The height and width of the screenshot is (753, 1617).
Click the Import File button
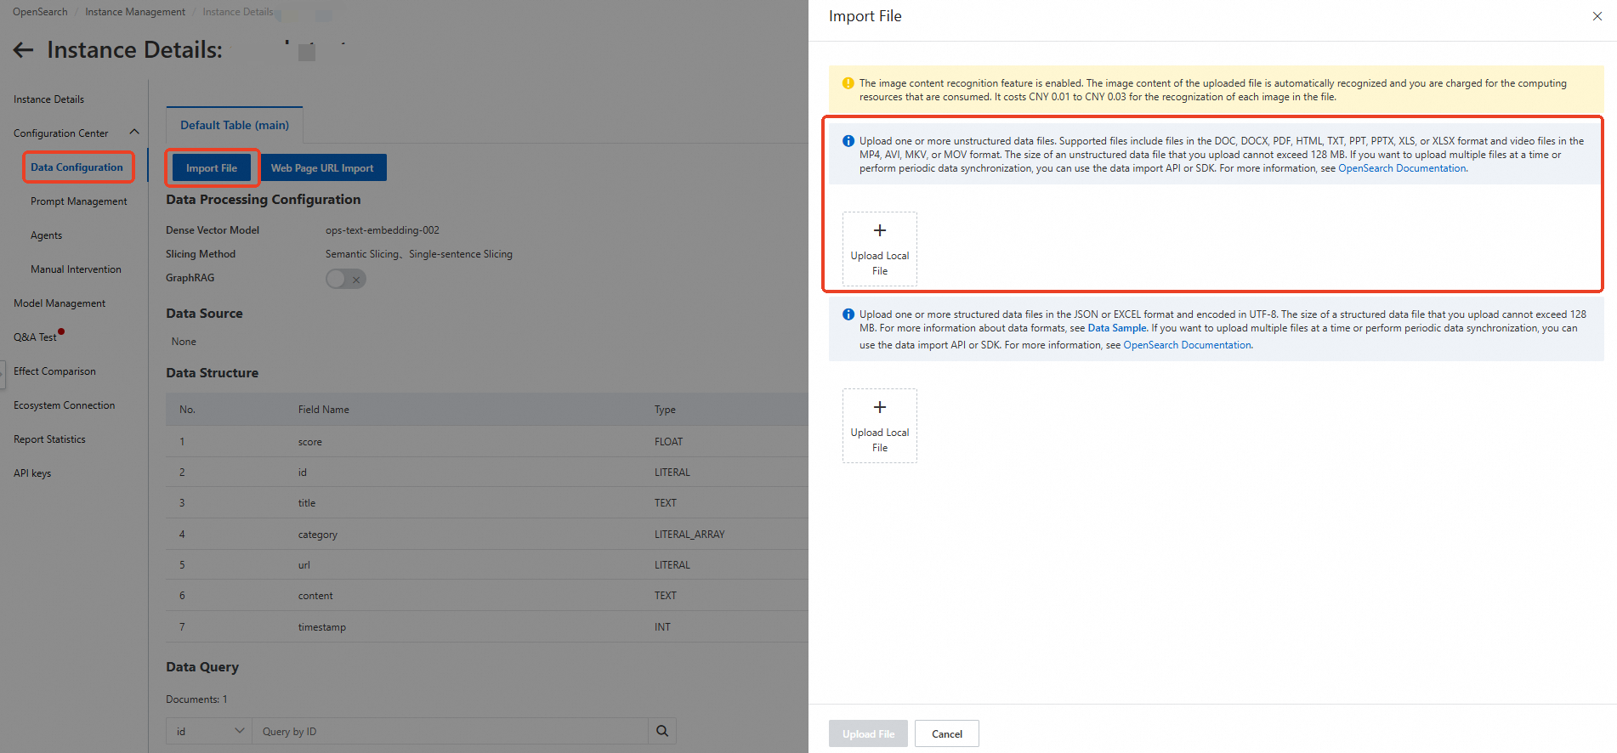(x=212, y=168)
